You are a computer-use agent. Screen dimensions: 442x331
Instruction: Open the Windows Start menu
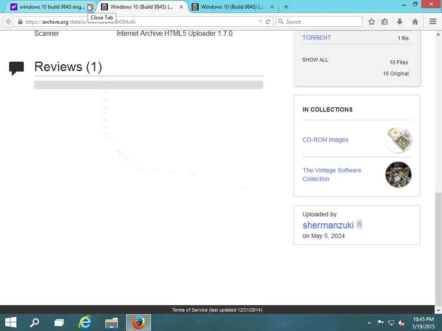tap(11, 322)
